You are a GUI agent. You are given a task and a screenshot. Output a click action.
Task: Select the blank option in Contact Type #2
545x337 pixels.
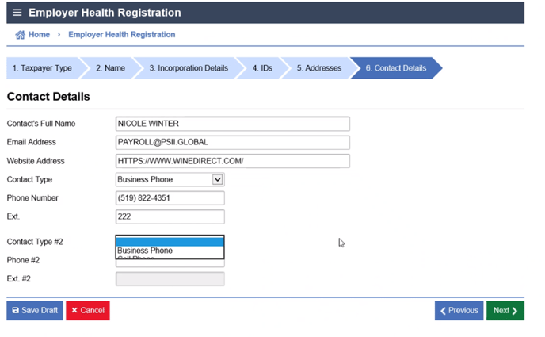[170, 242]
